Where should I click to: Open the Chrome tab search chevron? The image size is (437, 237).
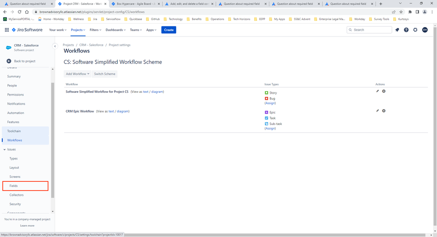click(x=400, y=4)
